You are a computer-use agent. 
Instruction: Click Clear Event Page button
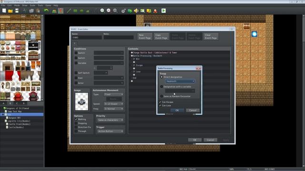pos(211,37)
